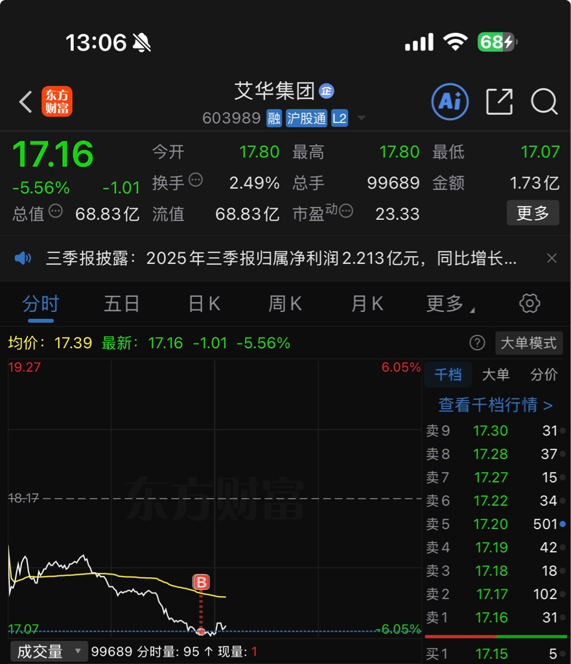The image size is (571, 664).
Task: Toggle 大单模式 button
Action: click(529, 342)
